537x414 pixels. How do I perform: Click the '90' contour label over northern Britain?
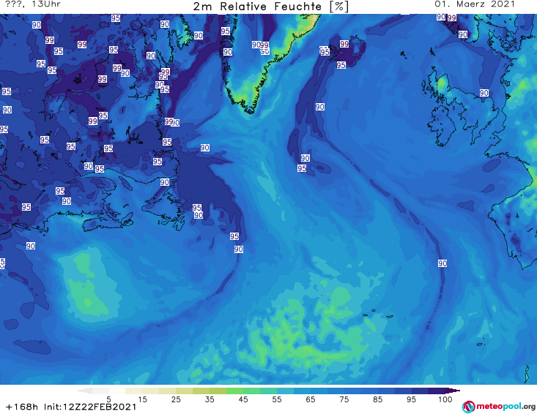[484, 93]
